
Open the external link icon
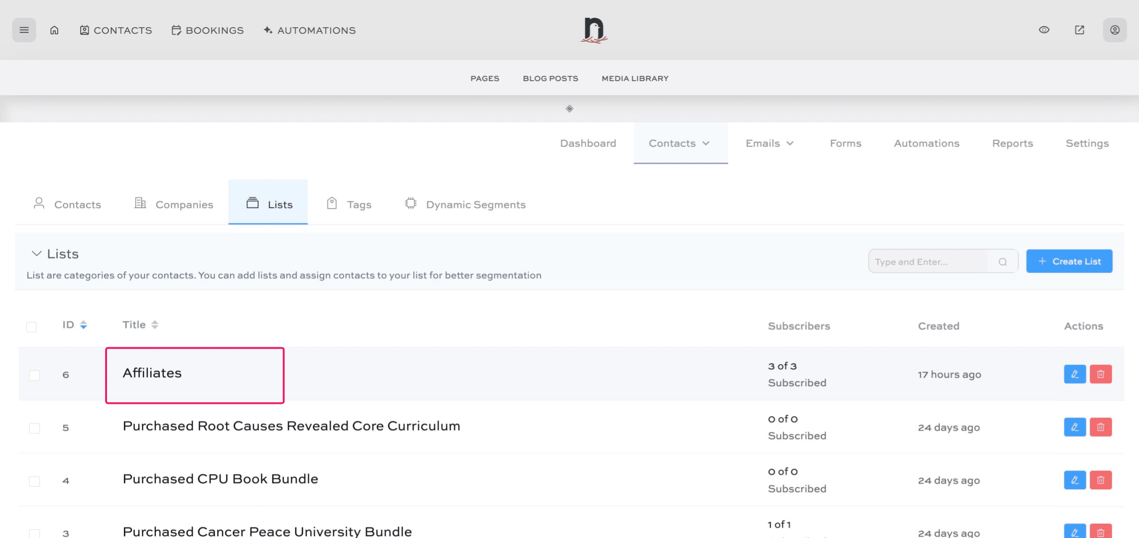[x=1079, y=30]
